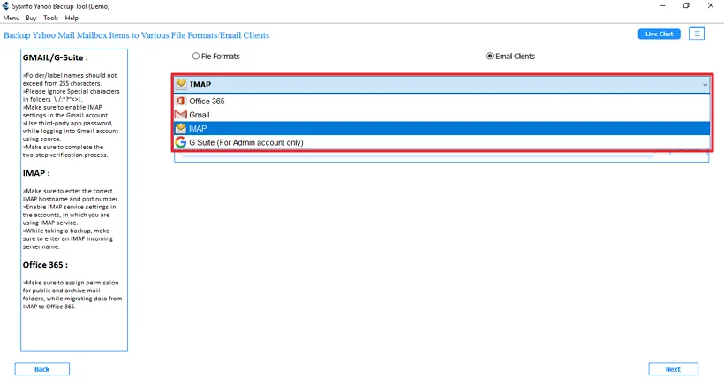The width and height of the screenshot is (724, 386).
Task: Click the Backup Yahoo Mail Mailbox Items title text
Action: (136, 35)
